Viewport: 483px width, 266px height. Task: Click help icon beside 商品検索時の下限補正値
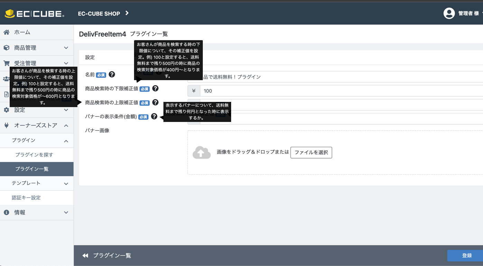pos(155,88)
